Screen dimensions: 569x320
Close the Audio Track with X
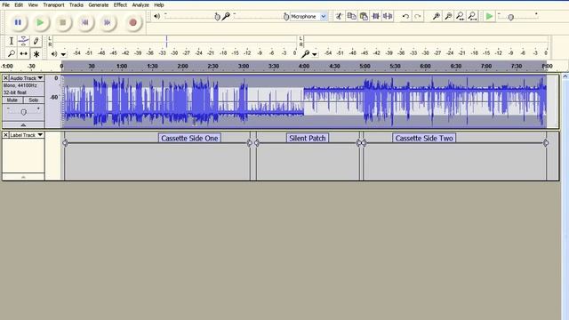coord(5,78)
